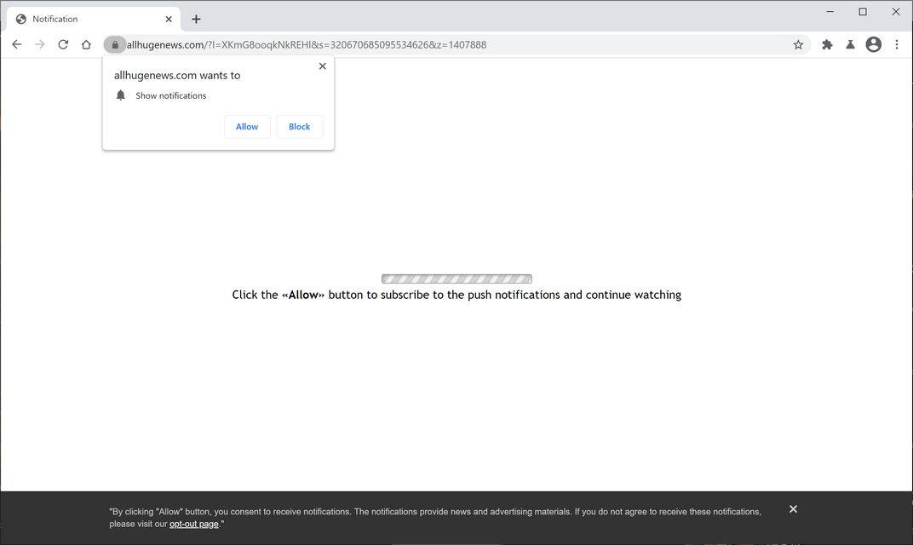Image resolution: width=913 pixels, height=545 pixels.
Task: Open the browser home page
Action: [x=85, y=44]
